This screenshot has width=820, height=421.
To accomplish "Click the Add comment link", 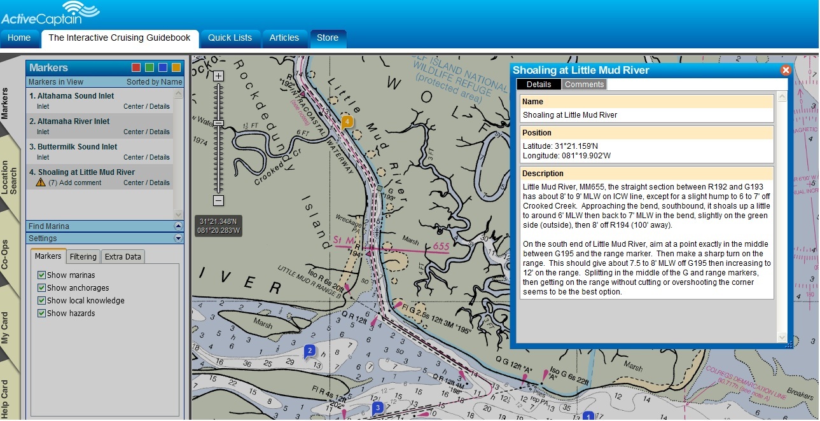I will 80,183.
